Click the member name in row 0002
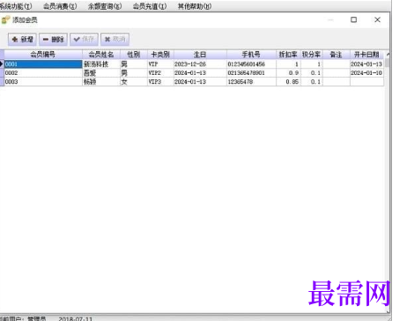The image size is (407, 321). click(x=101, y=73)
